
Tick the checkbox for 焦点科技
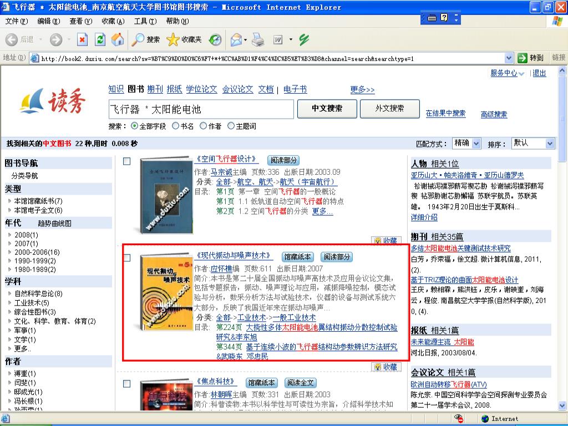[127, 384]
